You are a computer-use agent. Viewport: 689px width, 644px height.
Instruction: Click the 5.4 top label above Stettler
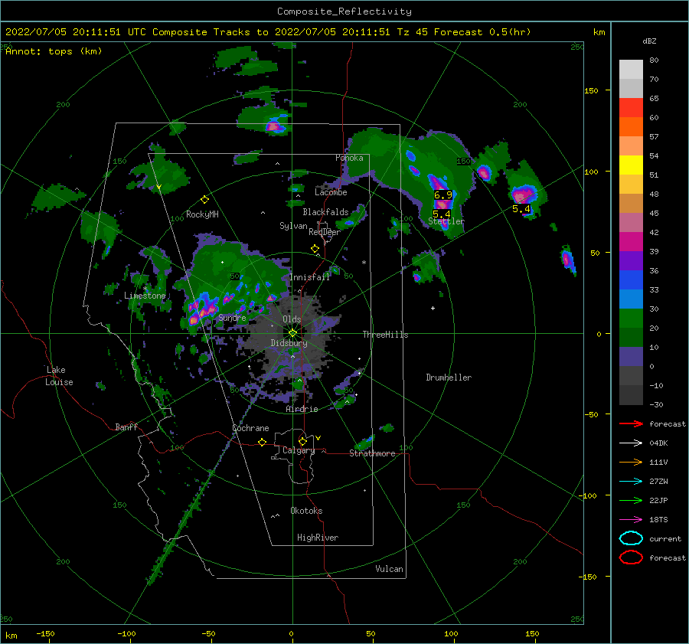point(441,214)
